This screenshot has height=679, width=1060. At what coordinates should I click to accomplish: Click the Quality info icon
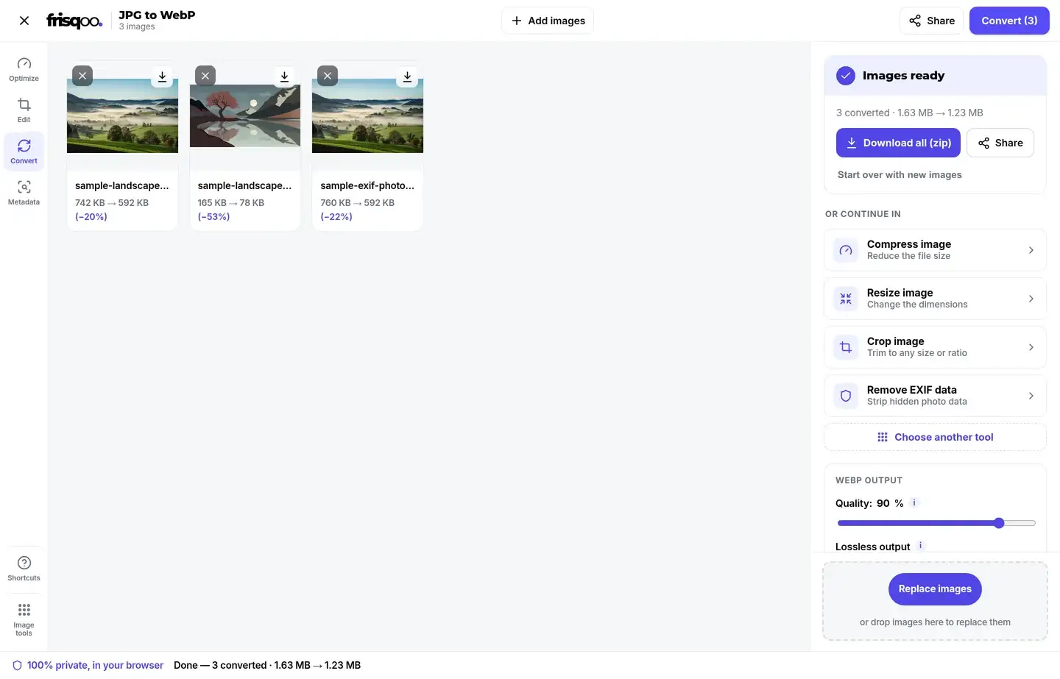914,502
